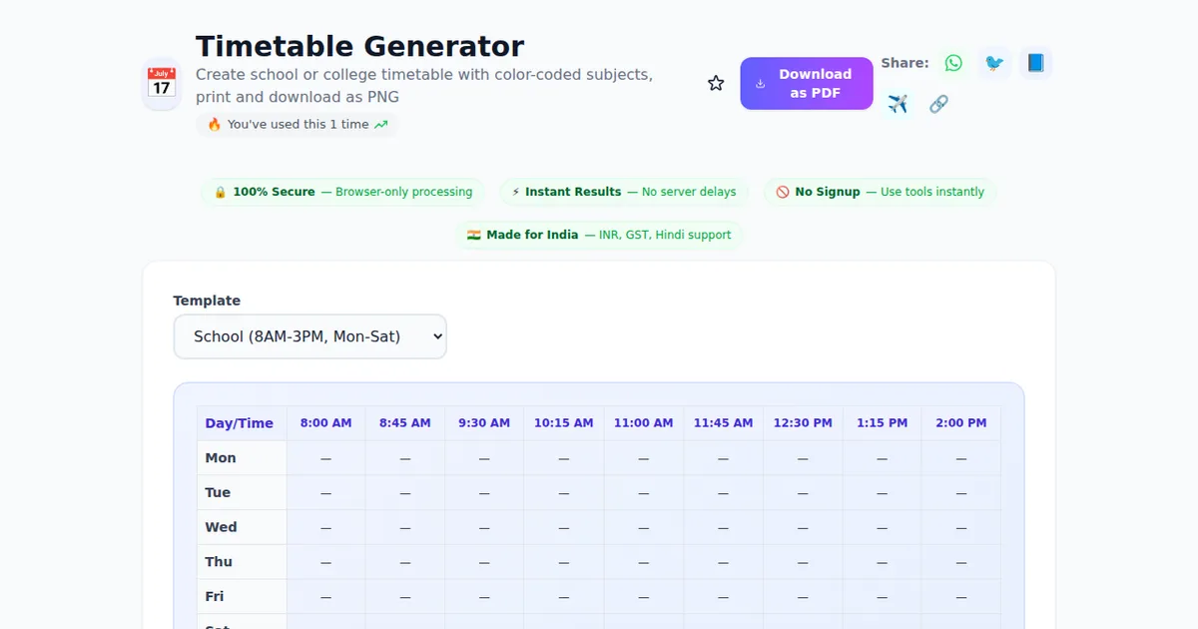1198x629 pixels.
Task: Share via WhatsApp icon
Action: click(x=953, y=63)
